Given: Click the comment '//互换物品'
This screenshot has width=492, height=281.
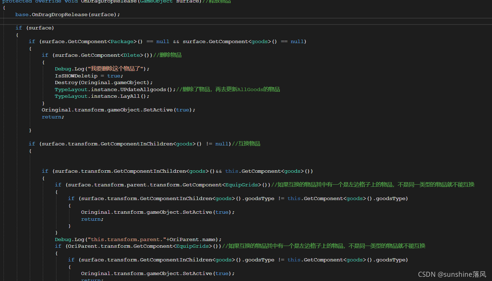Looking at the screenshot, I should point(246,144).
